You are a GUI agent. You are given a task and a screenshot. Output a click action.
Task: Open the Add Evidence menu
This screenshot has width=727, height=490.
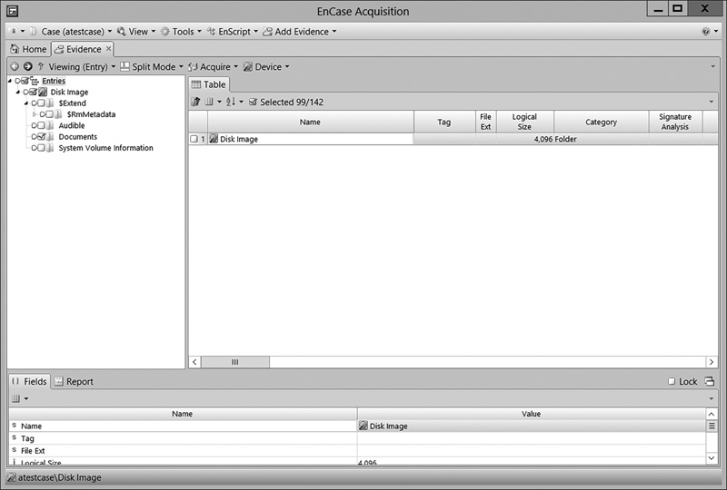point(300,32)
